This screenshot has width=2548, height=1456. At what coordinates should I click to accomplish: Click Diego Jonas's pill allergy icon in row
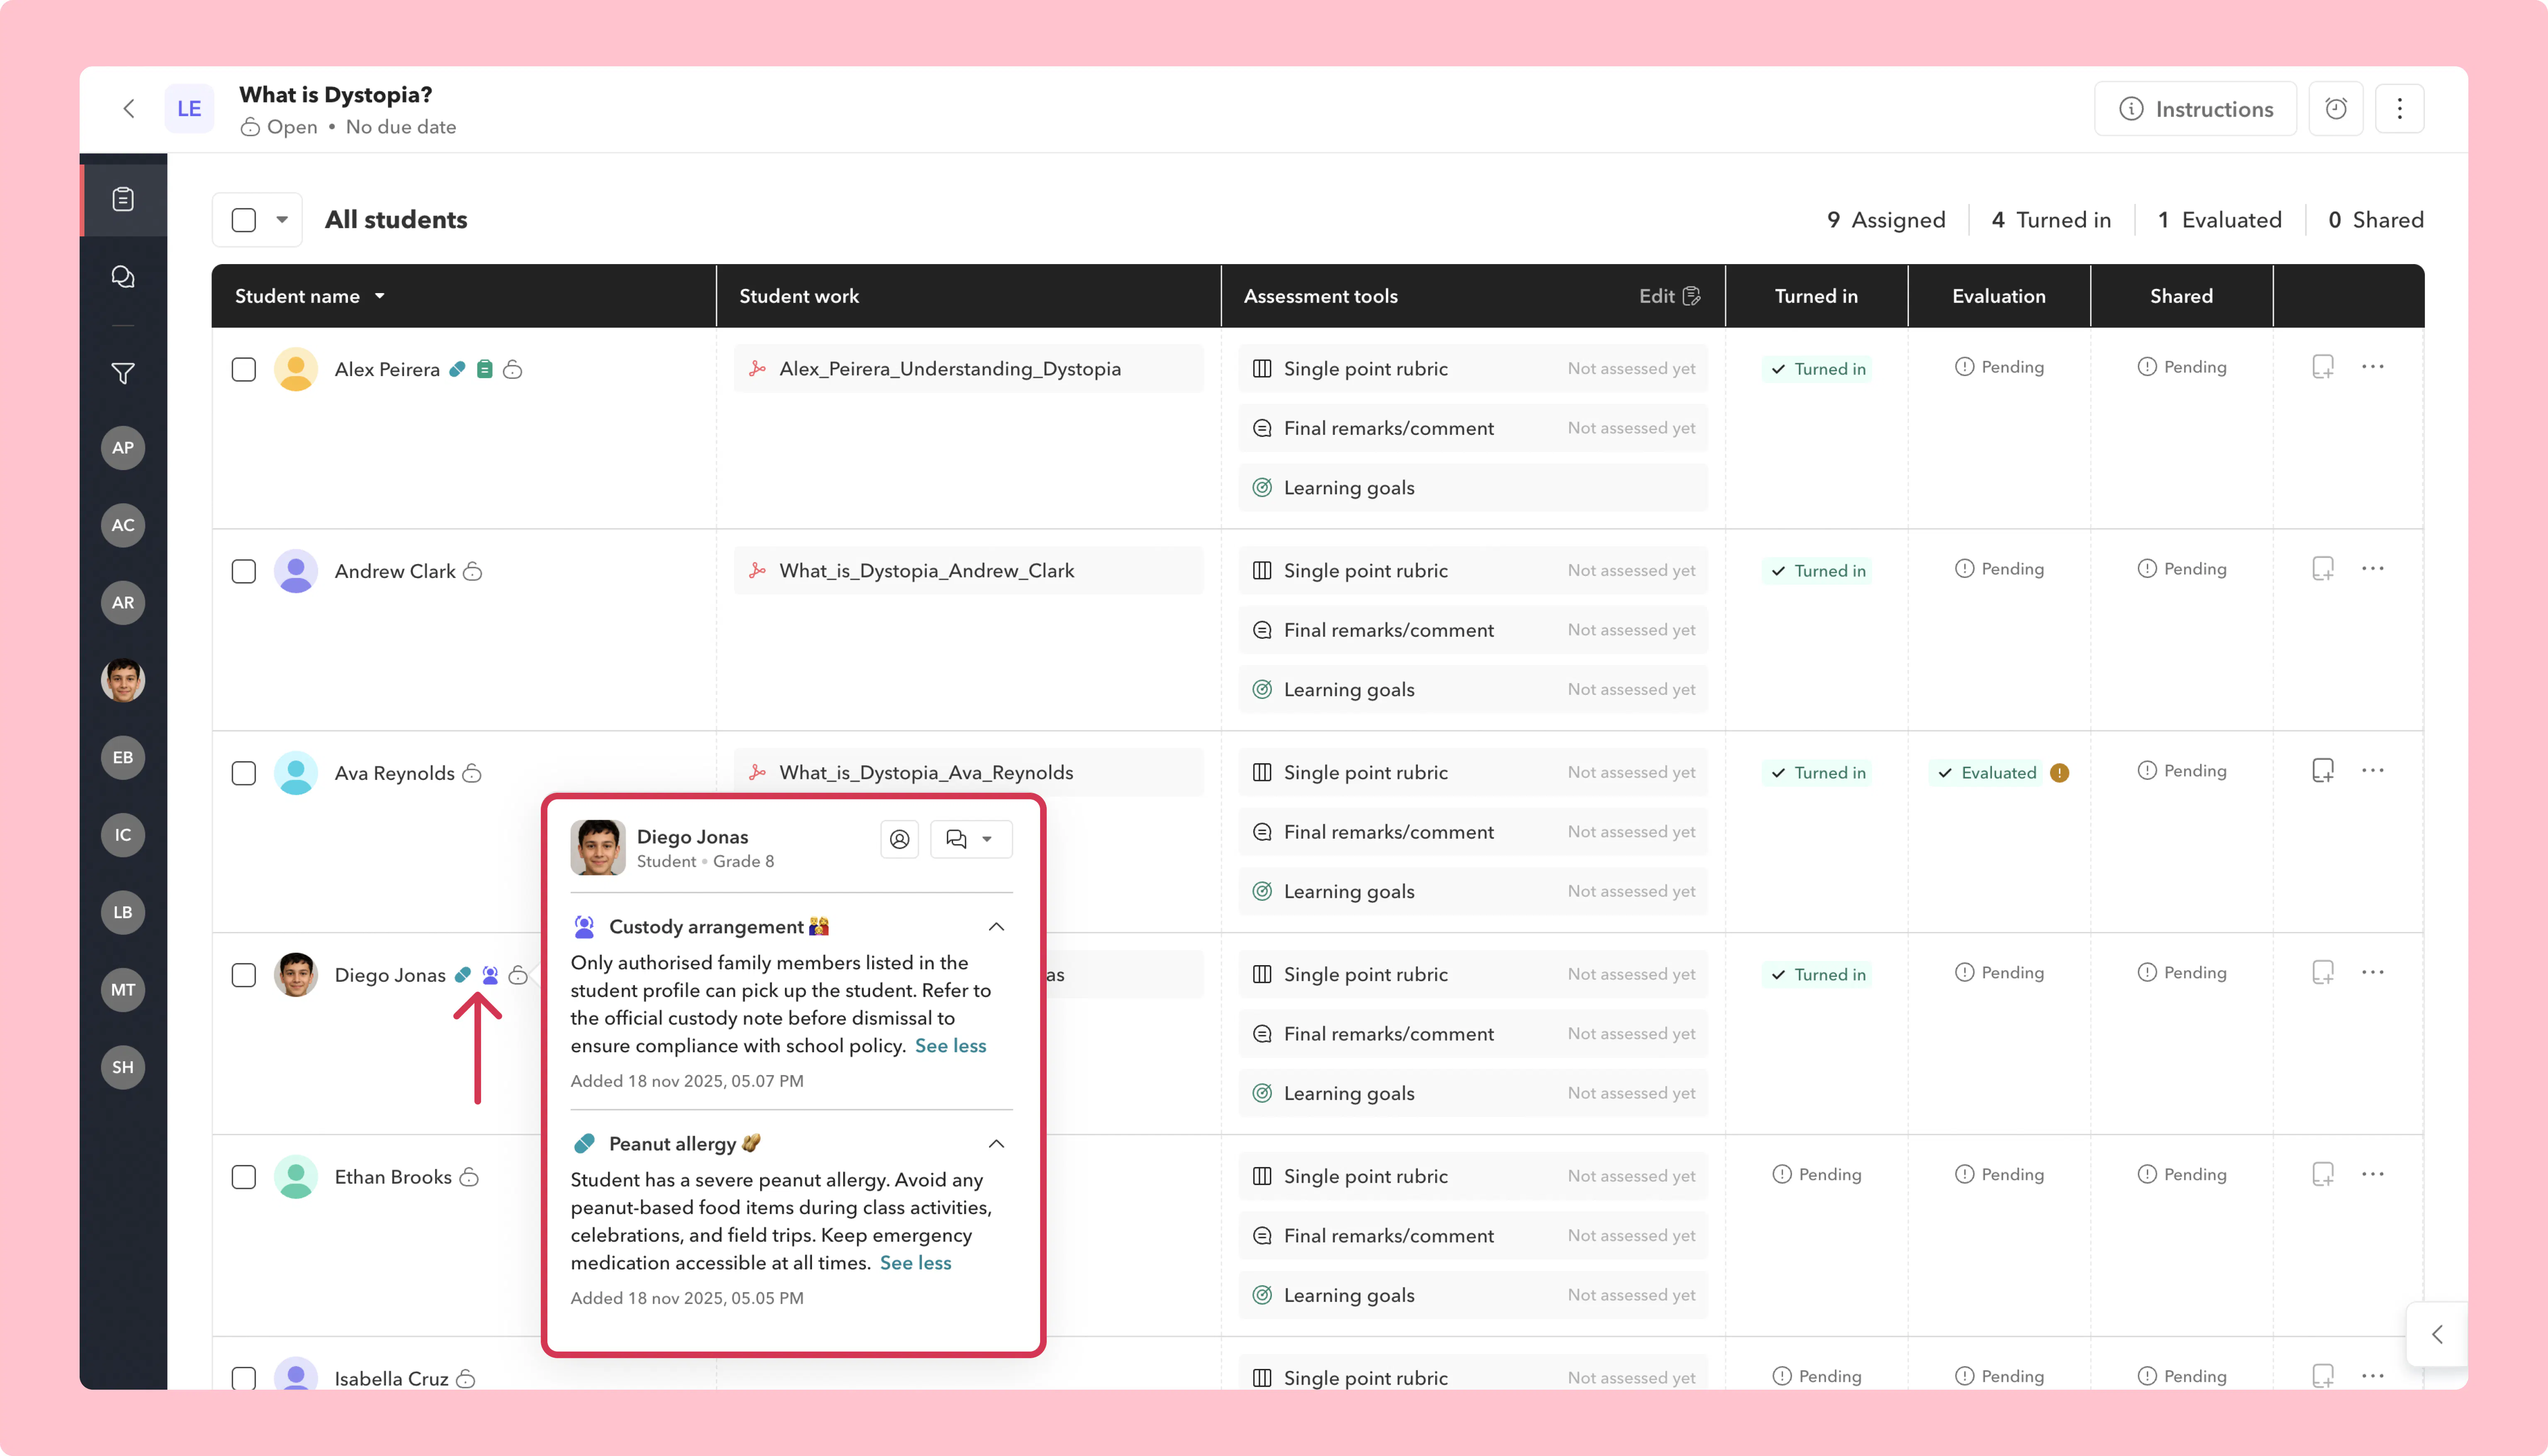click(x=463, y=975)
